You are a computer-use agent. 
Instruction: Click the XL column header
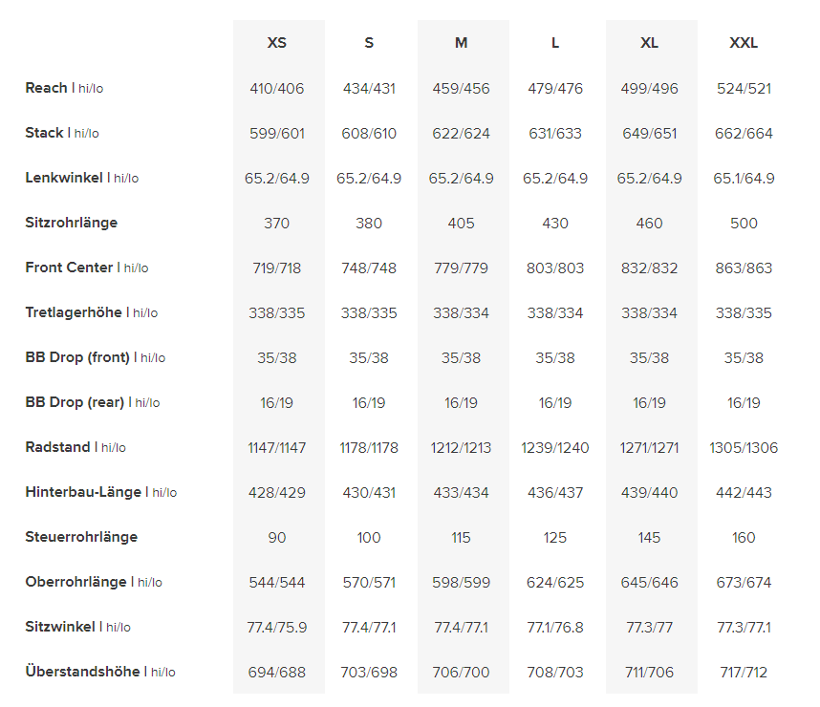(649, 43)
